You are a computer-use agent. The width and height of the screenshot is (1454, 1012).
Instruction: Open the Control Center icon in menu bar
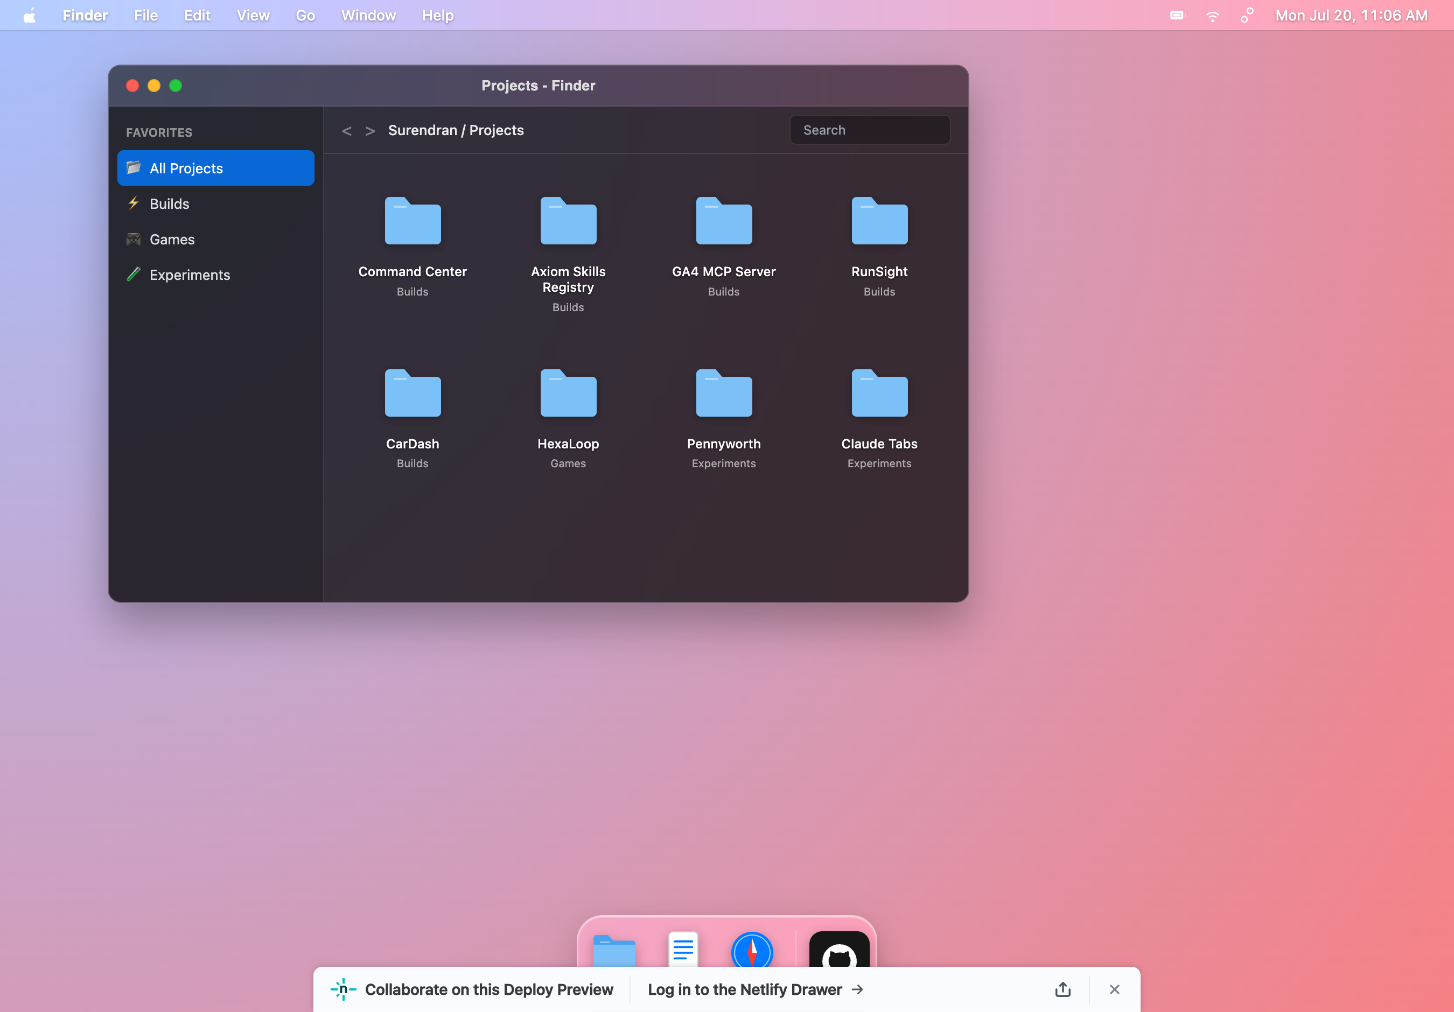coord(1246,15)
